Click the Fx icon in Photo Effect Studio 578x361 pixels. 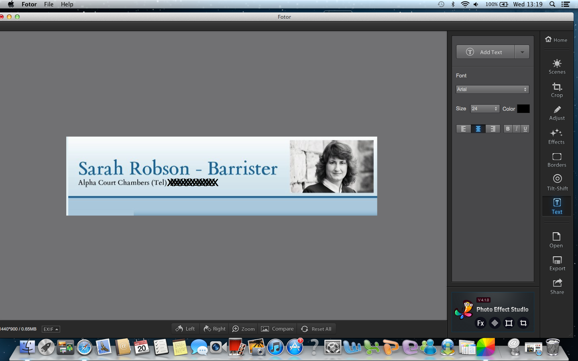[x=480, y=323]
